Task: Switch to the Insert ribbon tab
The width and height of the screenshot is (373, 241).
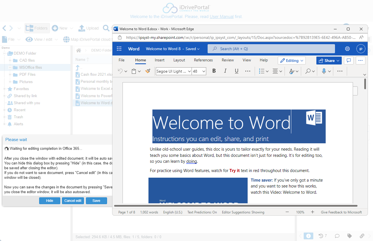Action: (x=159, y=60)
